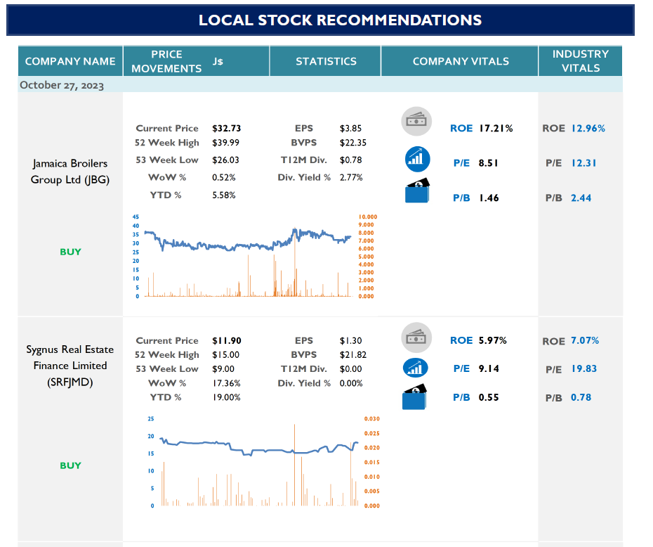Click the 0.78 industry P/B value
This screenshot has width=653, height=547.
pyautogui.click(x=581, y=397)
